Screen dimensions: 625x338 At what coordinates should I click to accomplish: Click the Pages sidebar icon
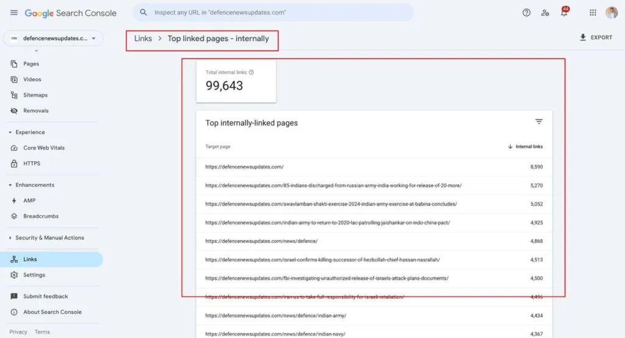coord(14,64)
